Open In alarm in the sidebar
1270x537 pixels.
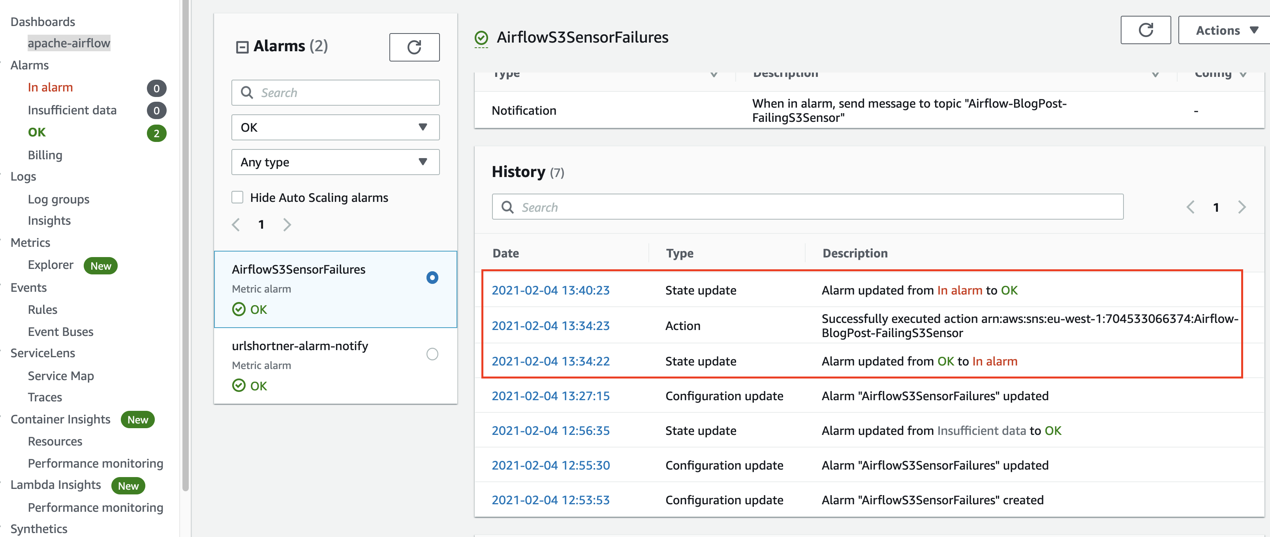[50, 88]
